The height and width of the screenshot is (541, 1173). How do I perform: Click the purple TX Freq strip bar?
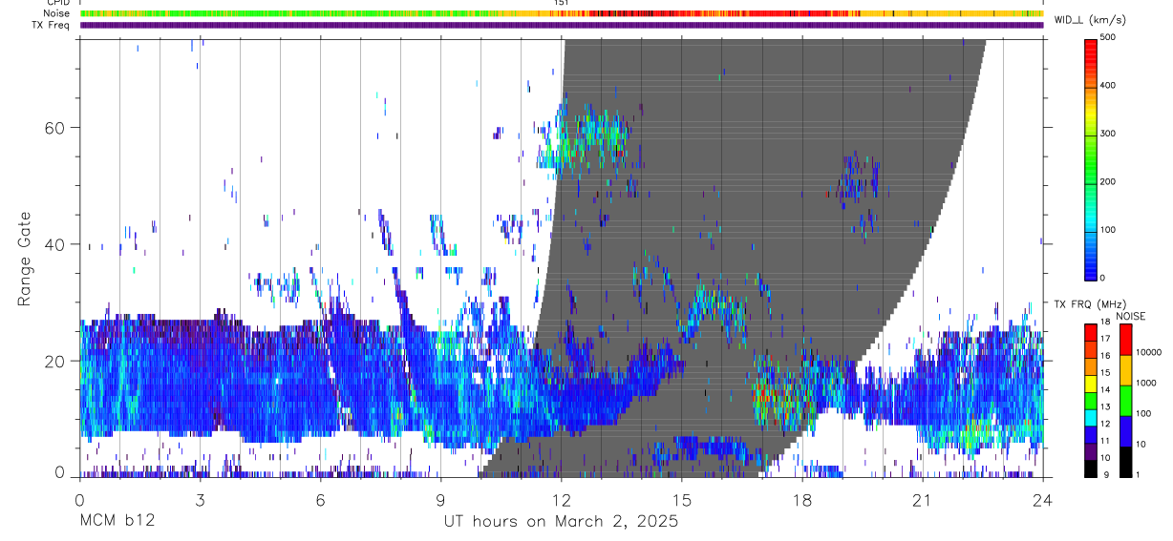(562, 25)
